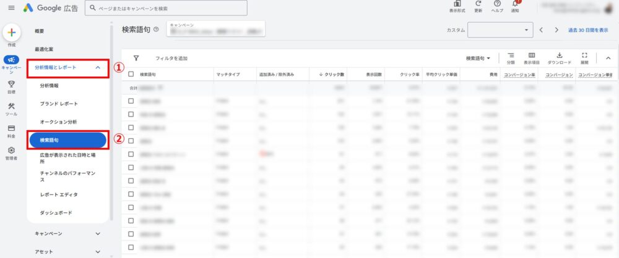This screenshot has height=258, width=619.
Task: Open the 料金 card sidebar icon
Action: (11, 128)
